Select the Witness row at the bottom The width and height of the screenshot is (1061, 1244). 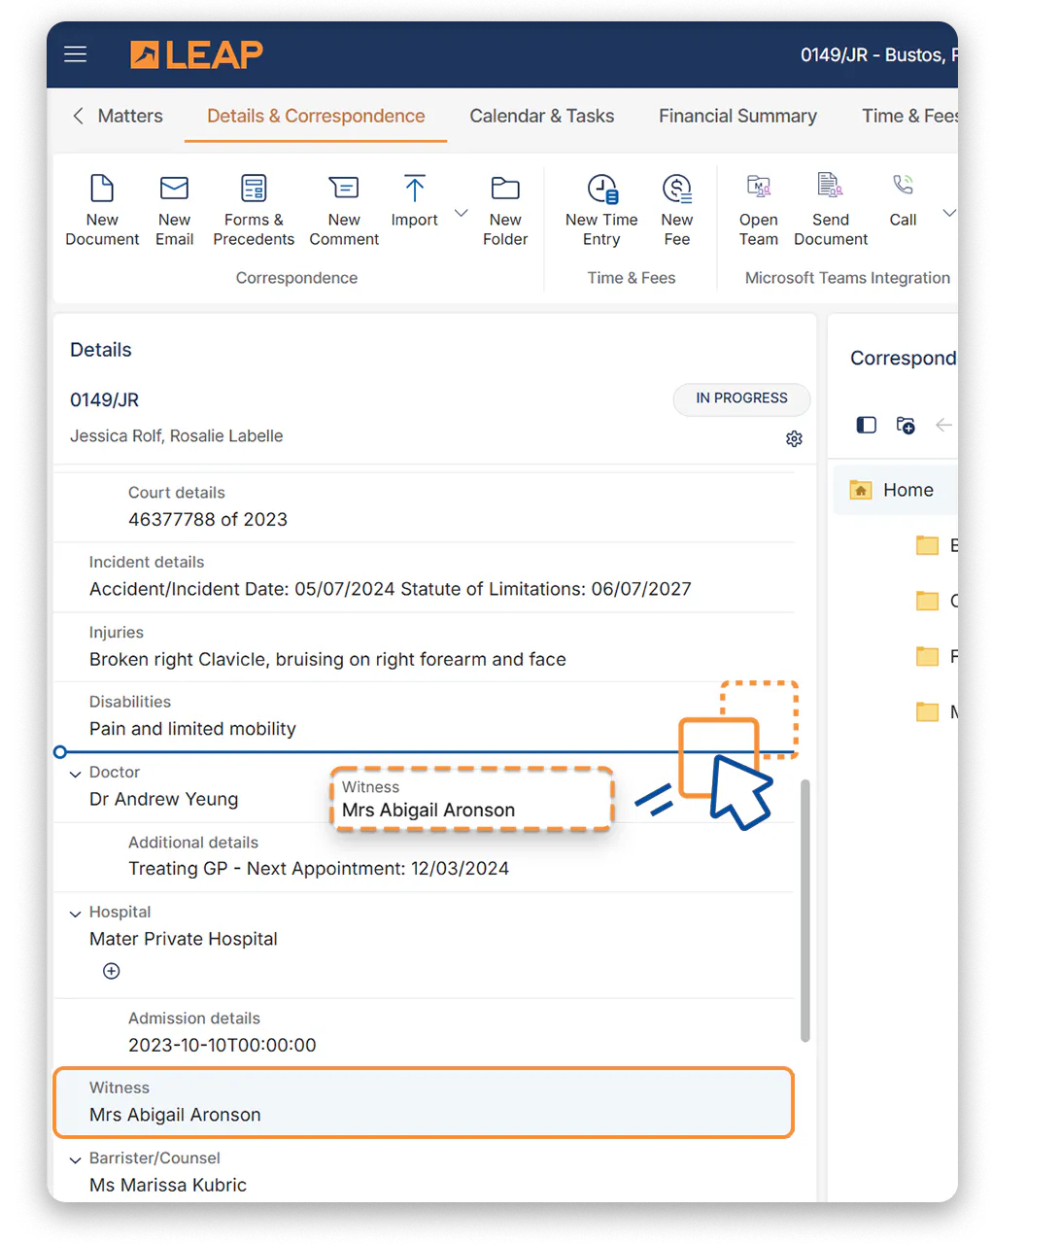(x=424, y=1102)
